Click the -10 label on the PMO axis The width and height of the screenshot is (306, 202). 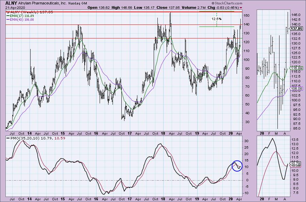246,193
